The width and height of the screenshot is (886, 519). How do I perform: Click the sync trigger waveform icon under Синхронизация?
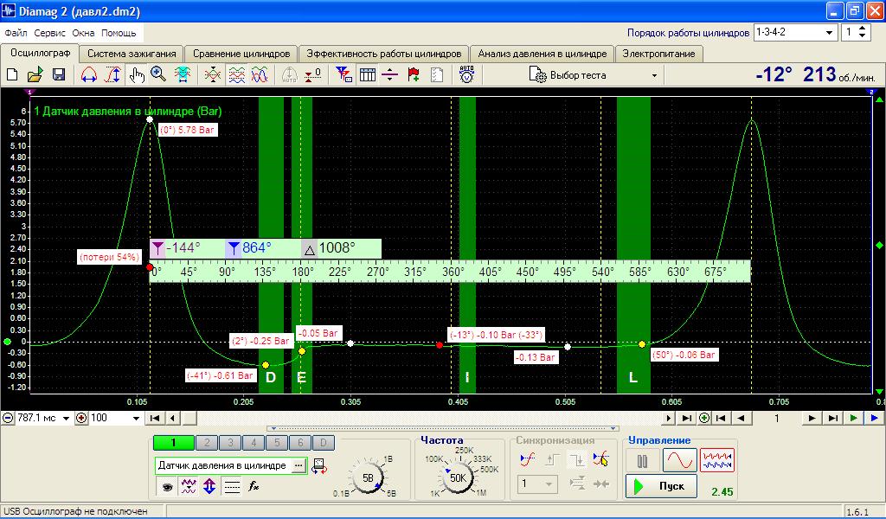pos(527,460)
